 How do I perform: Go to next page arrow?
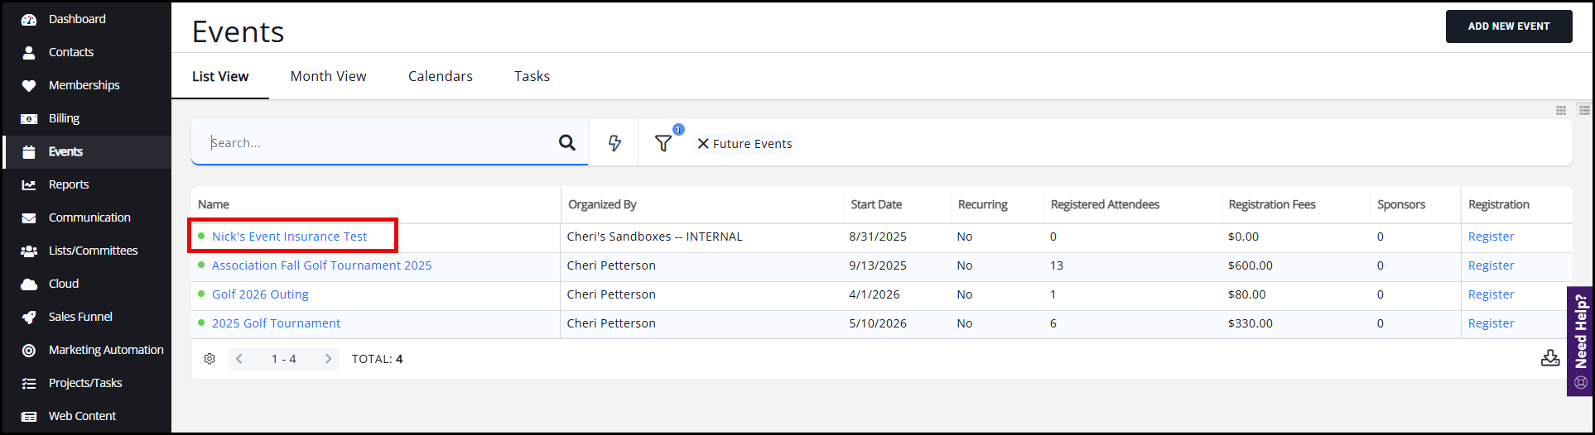pos(328,359)
